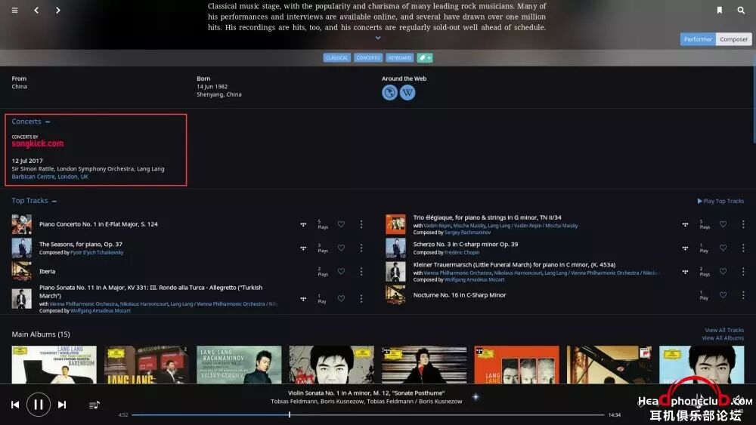Select the Iberia track title
The width and height of the screenshot is (756, 425).
click(47, 272)
